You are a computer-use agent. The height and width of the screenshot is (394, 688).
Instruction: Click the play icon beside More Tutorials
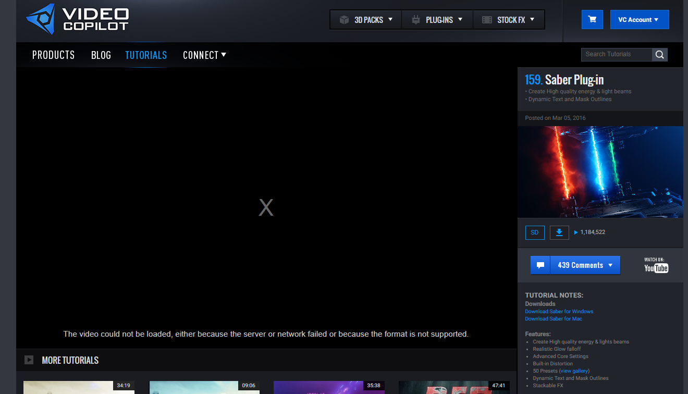click(x=29, y=360)
